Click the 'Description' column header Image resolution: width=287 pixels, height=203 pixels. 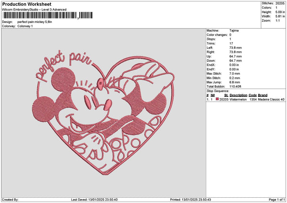pyautogui.click(x=238, y=95)
